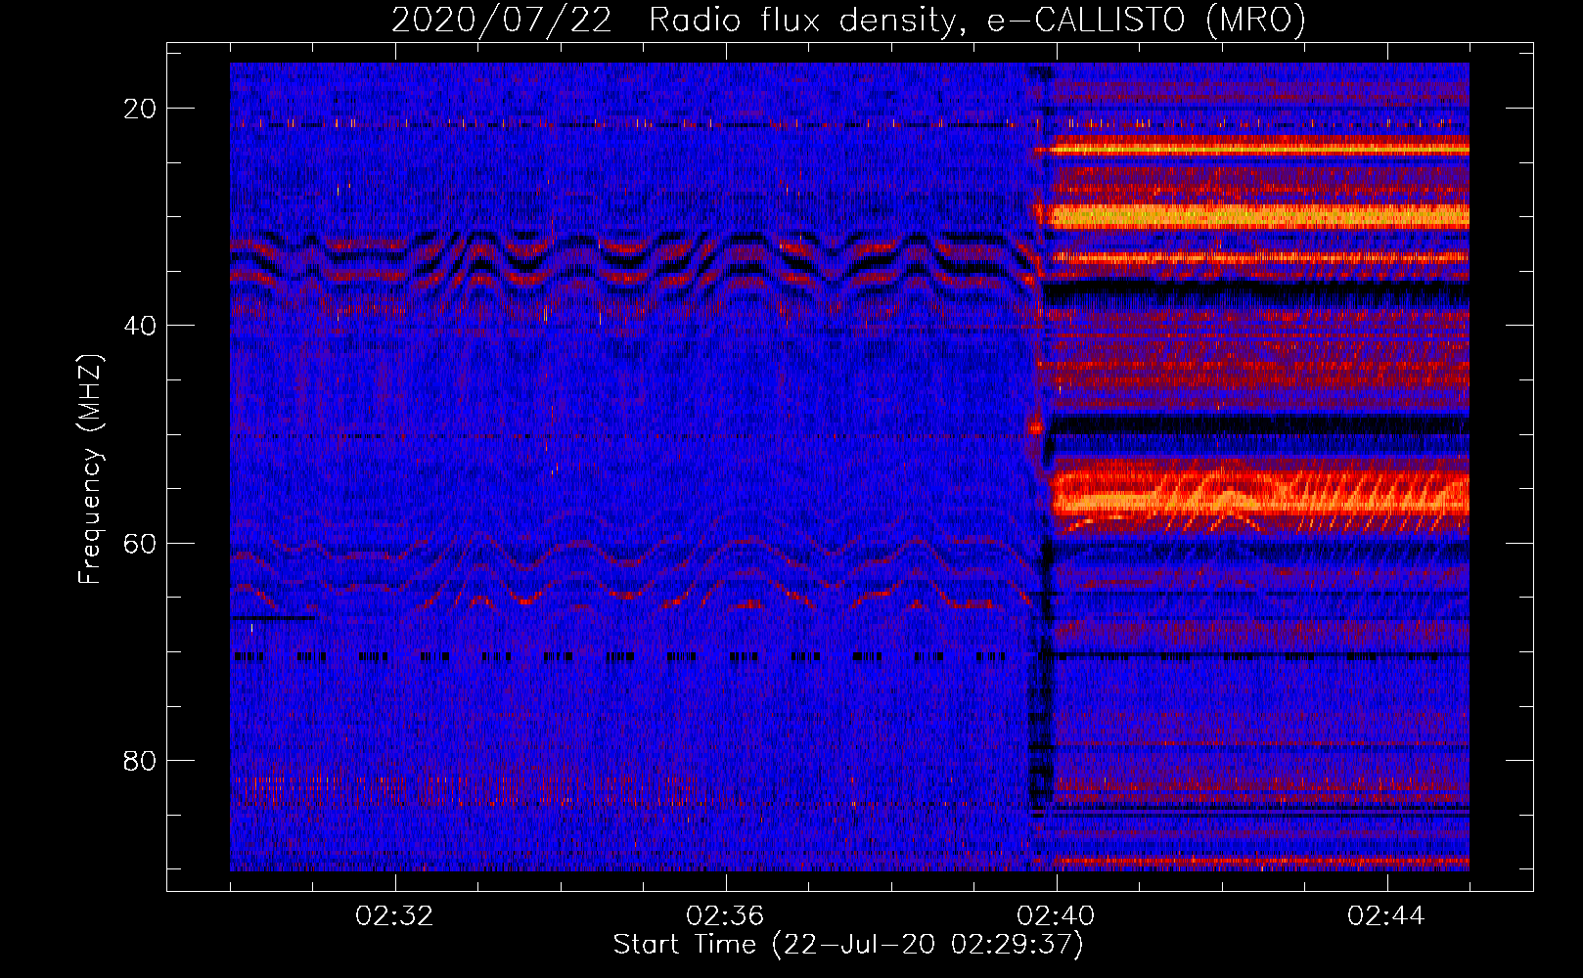Click the 02:32 time tick label
Viewport: 1583px width, 978px height.
point(394,916)
